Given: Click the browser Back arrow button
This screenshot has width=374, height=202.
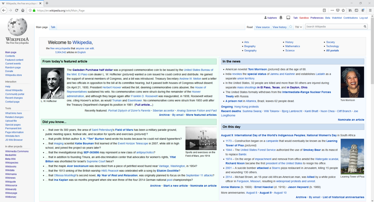Looking at the screenshot, I should pos(4,10).
